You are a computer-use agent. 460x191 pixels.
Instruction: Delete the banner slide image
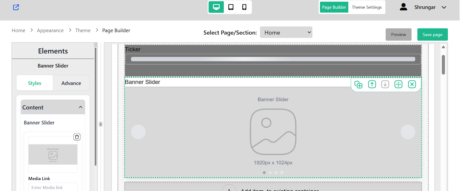(x=77, y=137)
